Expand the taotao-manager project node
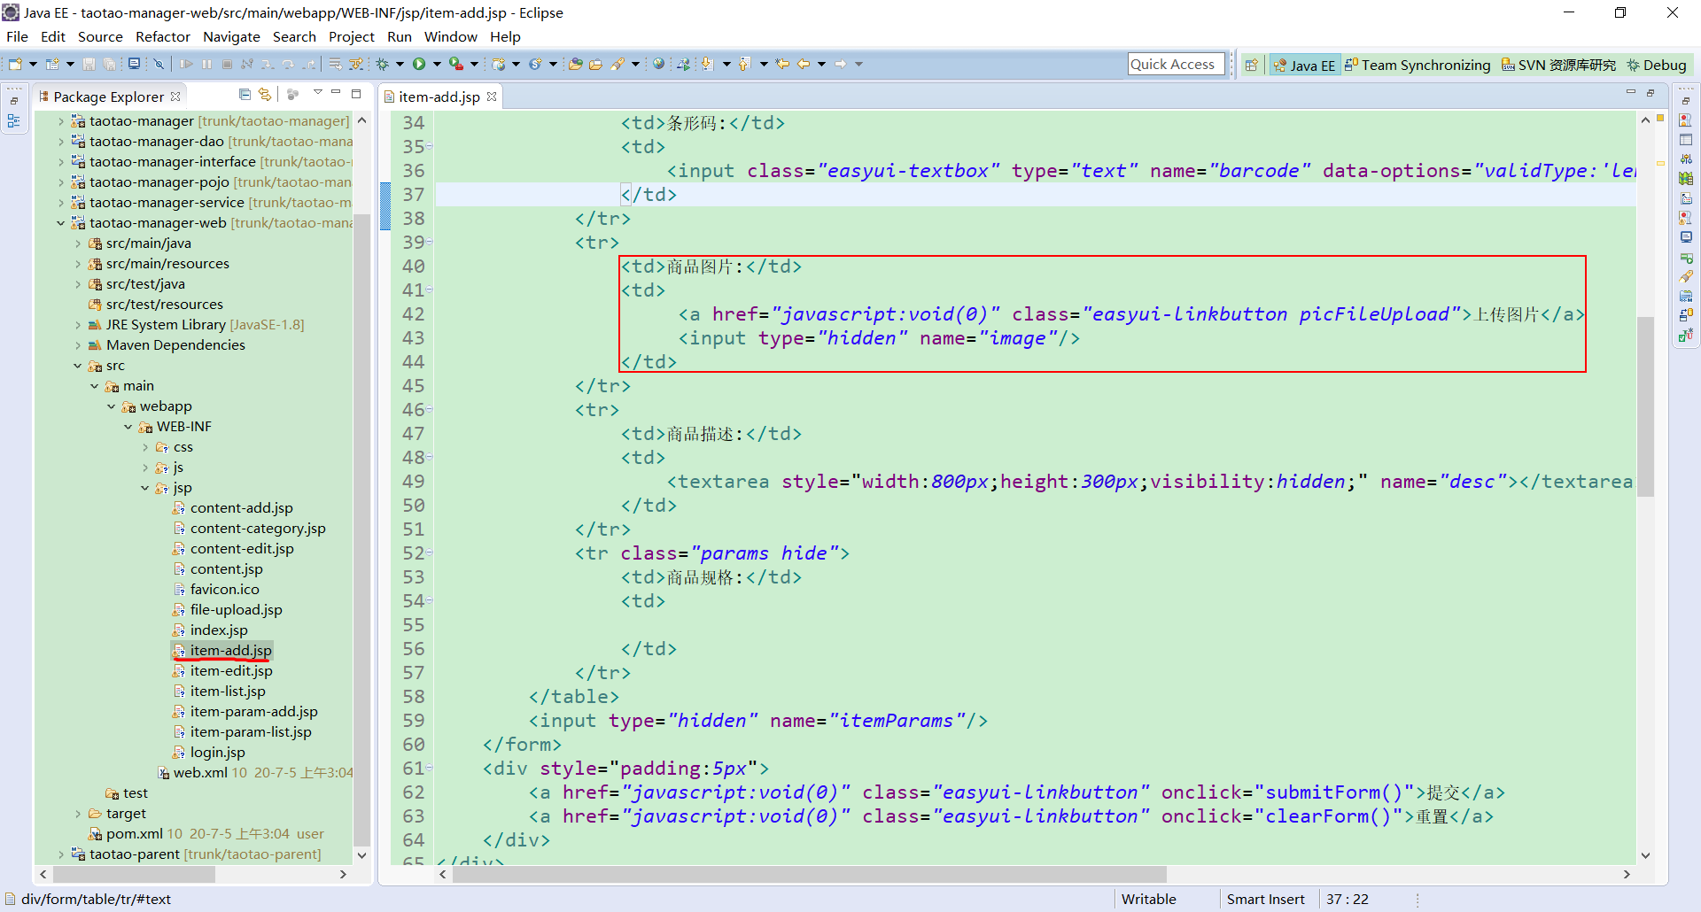The image size is (1701, 912). [x=60, y=121]
